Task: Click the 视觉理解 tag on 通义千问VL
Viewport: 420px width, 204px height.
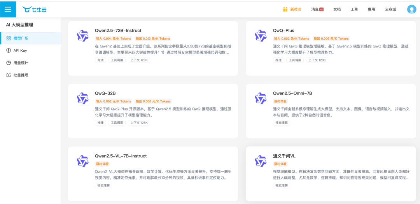Action: [x=282, y=185]
